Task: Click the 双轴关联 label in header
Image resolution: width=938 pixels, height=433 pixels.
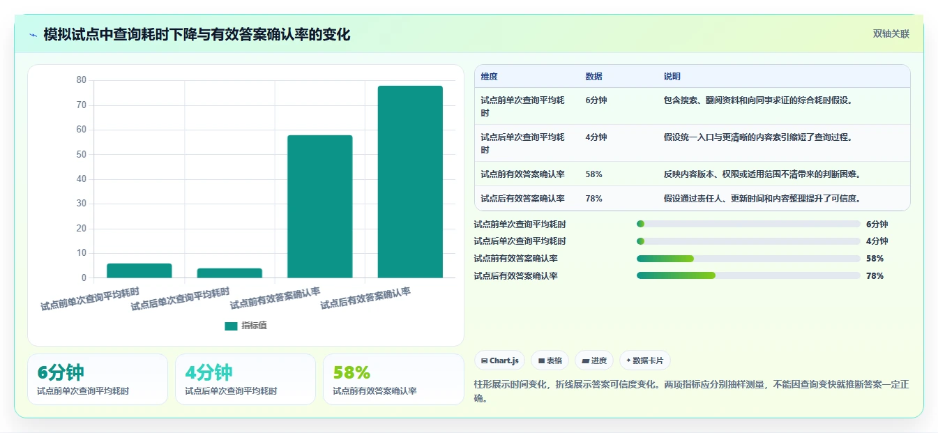Action: click(891, 34)
